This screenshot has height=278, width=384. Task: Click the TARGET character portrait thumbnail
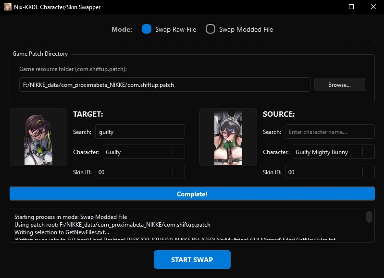(x=38, y=137)
